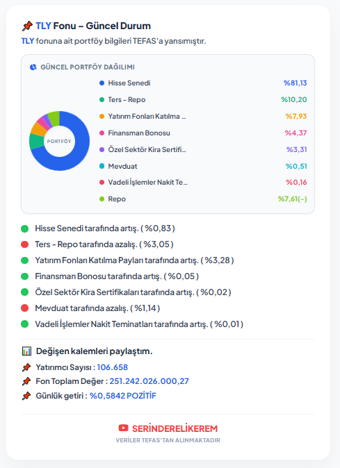Click the Vadeli İşlemler Nakit Teminatları tarafında artış line
Screen dimensions: 340x468
[x=139, y=324]
